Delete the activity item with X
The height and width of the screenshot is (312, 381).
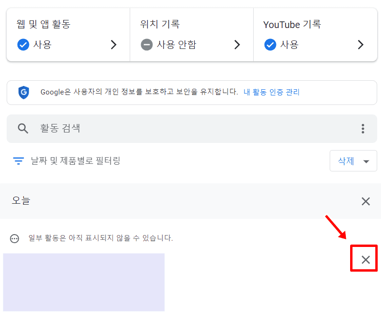coord(366,260)
